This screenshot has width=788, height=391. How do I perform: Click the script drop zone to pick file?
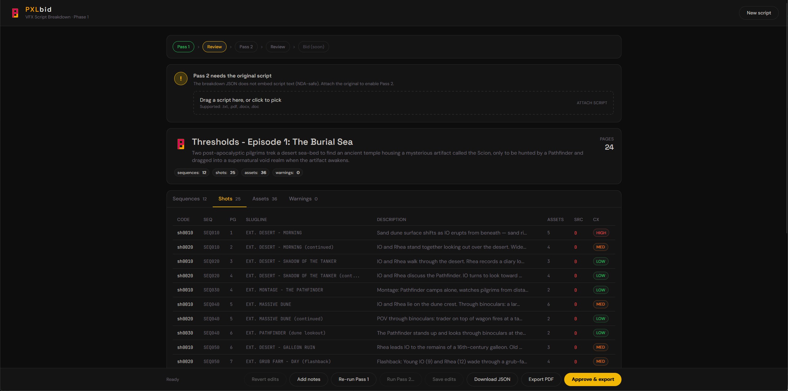tap(403, 103)
